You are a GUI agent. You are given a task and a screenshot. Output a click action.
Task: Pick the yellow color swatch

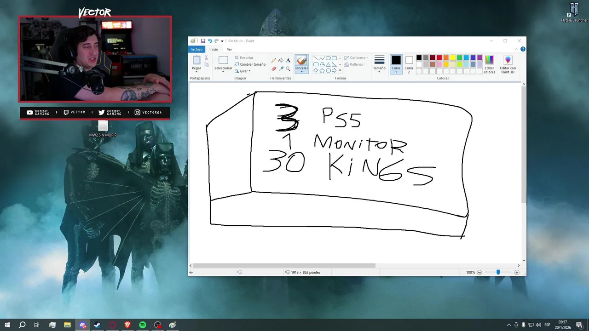[x=453, y=58]
